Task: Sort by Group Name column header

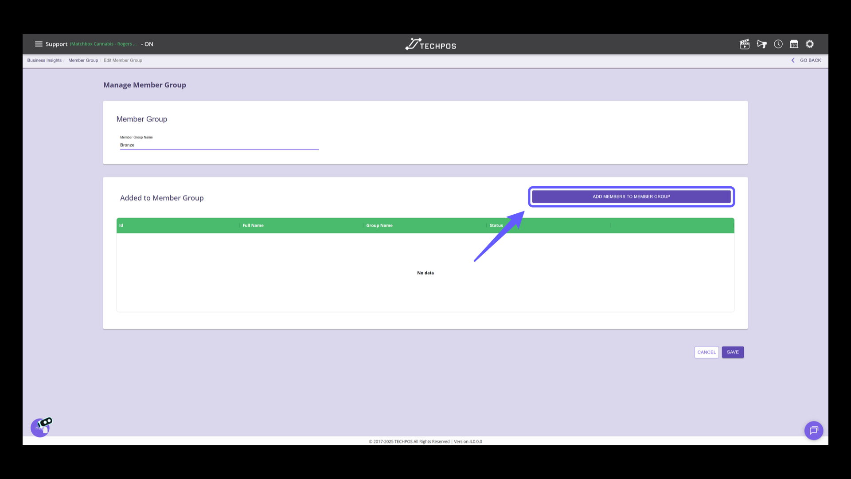Action: 379,225
